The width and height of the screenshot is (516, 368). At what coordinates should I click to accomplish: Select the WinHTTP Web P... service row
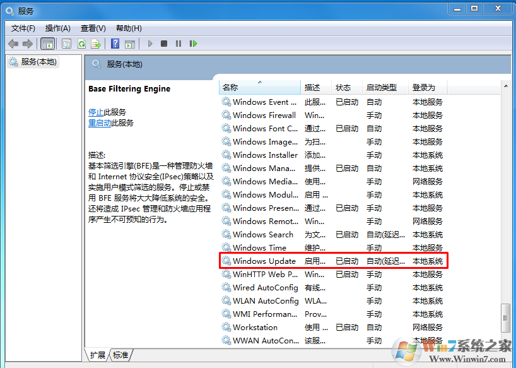point(333,274)
